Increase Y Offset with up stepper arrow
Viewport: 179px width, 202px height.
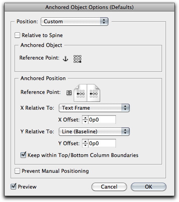[x=85, y=142]
